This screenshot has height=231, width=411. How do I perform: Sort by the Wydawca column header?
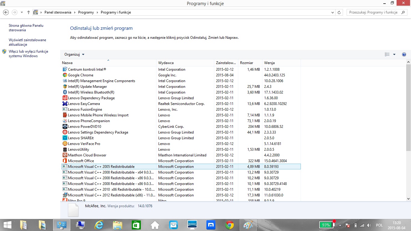point(185,63)
